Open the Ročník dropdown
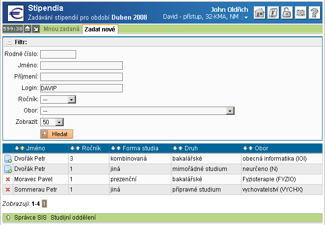Screen dimensions: 325x225 pyautogui.click(x=71, y=100)
